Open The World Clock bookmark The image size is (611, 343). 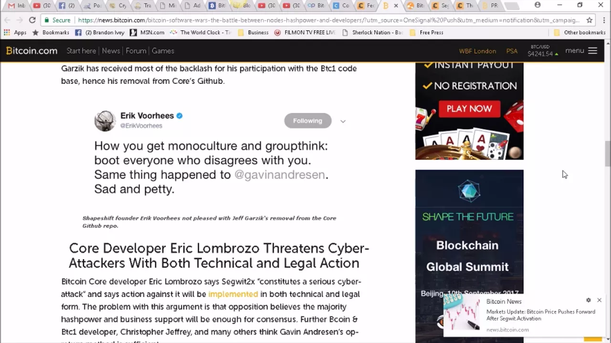point(200,32)
